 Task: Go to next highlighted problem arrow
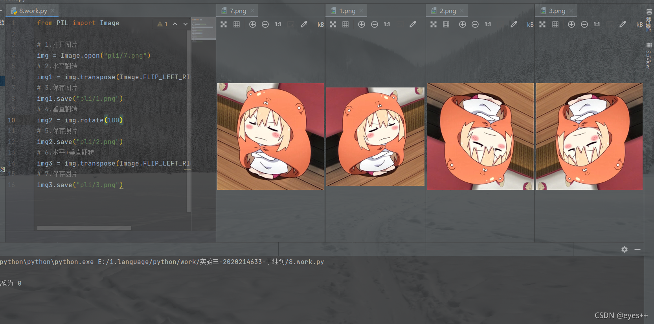coord(186,24)
